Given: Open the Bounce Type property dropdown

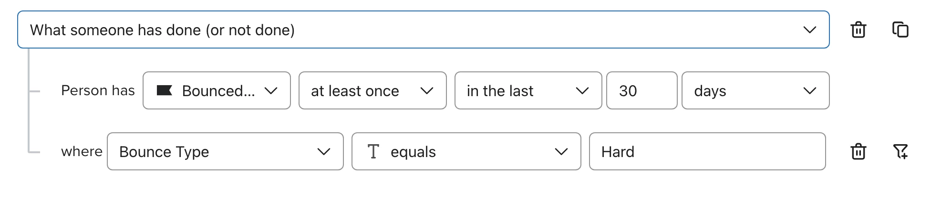Looking at the screenshot, I should pyautogui.click(x=225, y=151).
